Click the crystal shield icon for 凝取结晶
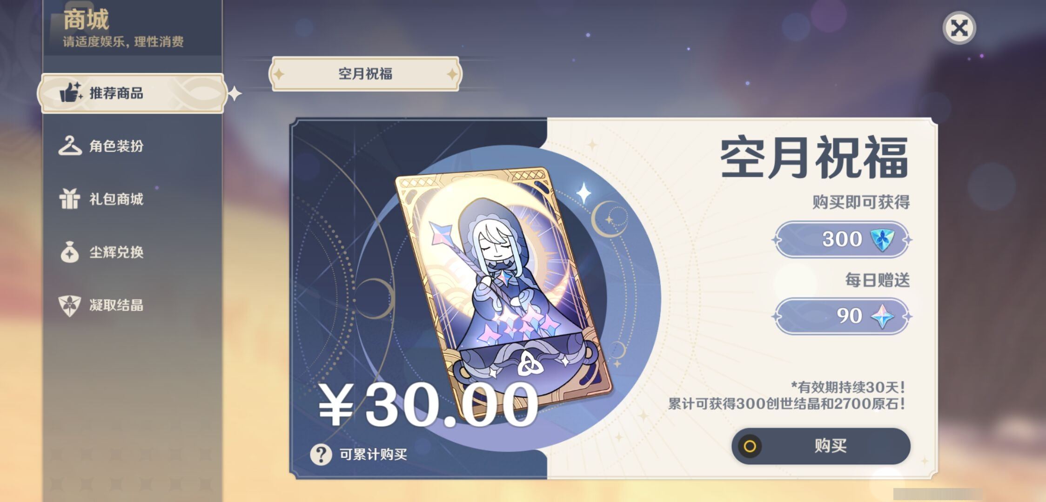 point(70,305)
